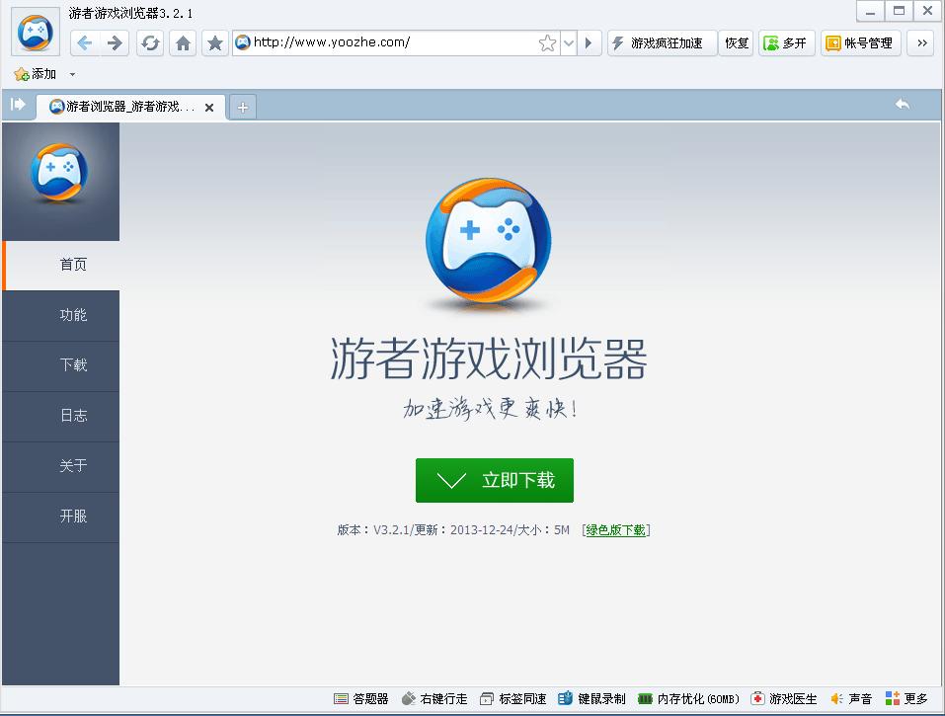The image size is (945, 716).
Task: Click the 立即下载 download button
Action: 494,480
